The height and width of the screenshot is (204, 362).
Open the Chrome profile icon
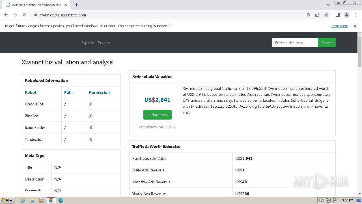click(x=346, y=15)
